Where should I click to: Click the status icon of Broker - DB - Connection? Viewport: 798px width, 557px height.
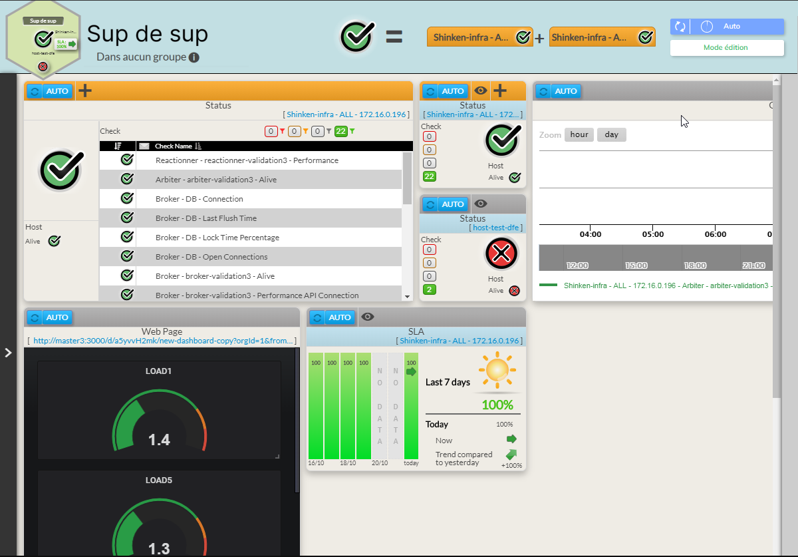point(127,198)
